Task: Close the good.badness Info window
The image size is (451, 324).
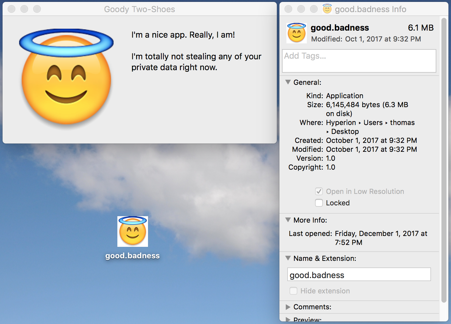Action: pyautogui.click(x=288, y=9)
